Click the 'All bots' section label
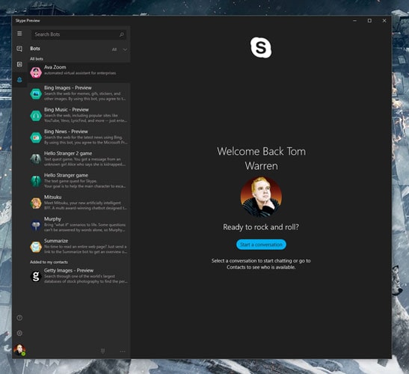This screenshot has height=374, width=409. click(37, 59)
